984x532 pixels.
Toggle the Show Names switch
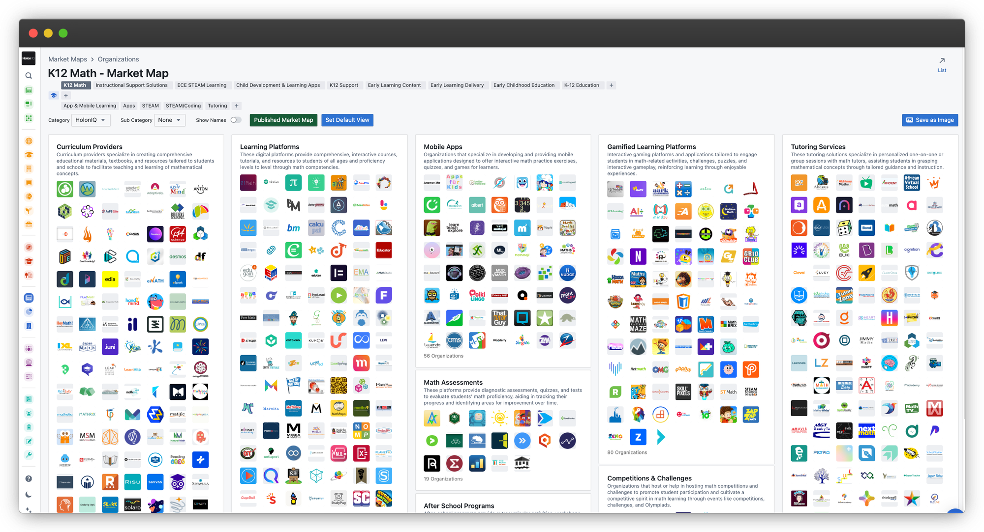tap(236, 120)
